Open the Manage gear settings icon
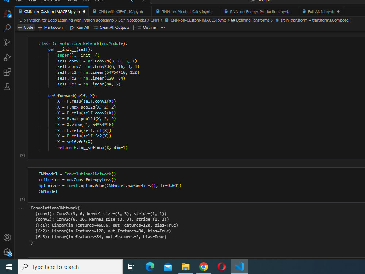This screenshot has width=365, height=274. (7, 252)
